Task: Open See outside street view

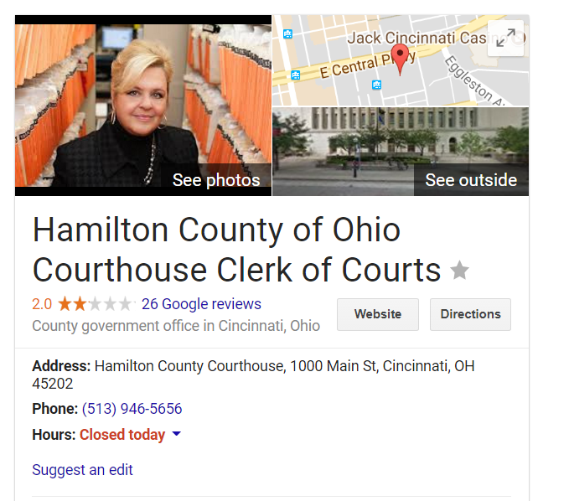Action: 401,152
